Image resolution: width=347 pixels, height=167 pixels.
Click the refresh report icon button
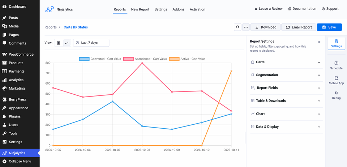point(238,27)
